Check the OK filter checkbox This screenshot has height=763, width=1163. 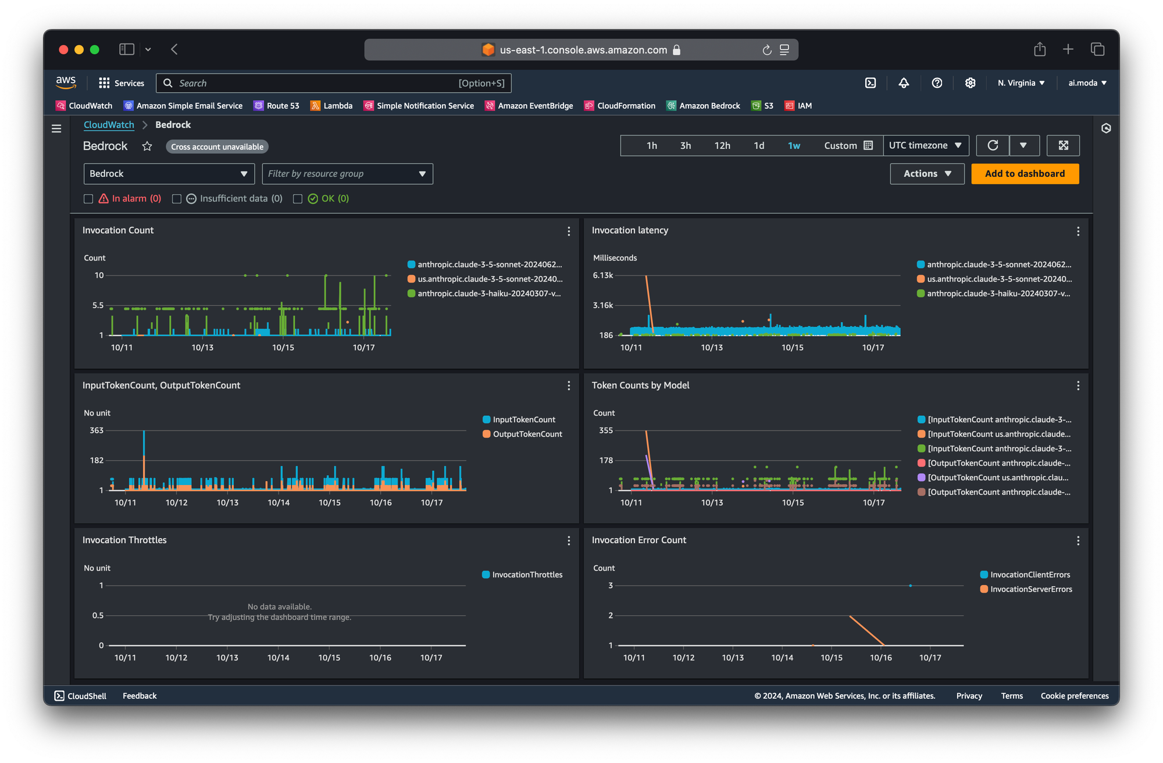(x=298, y=199)
